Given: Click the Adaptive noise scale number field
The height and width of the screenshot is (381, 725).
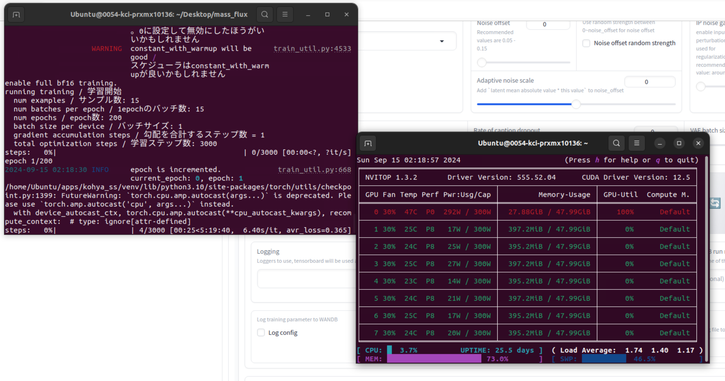Looking at the screenshot, I should click(650, 82).
